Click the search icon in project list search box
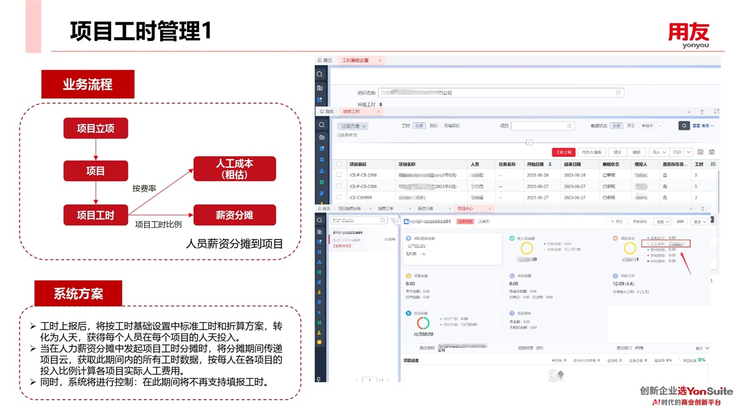Image resolution: width=745 pixels, height=419 pixels. click(x=383, y=220)
